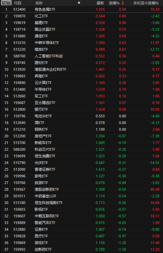Image resolution: width=163 pixels, height=253 pixels.
Task: Click year-to-date value -14.53
Action: click(154, 163)
